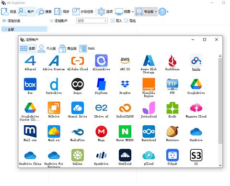
Task: Open Options gear in toolbar
Action: (x=105, y=11)
